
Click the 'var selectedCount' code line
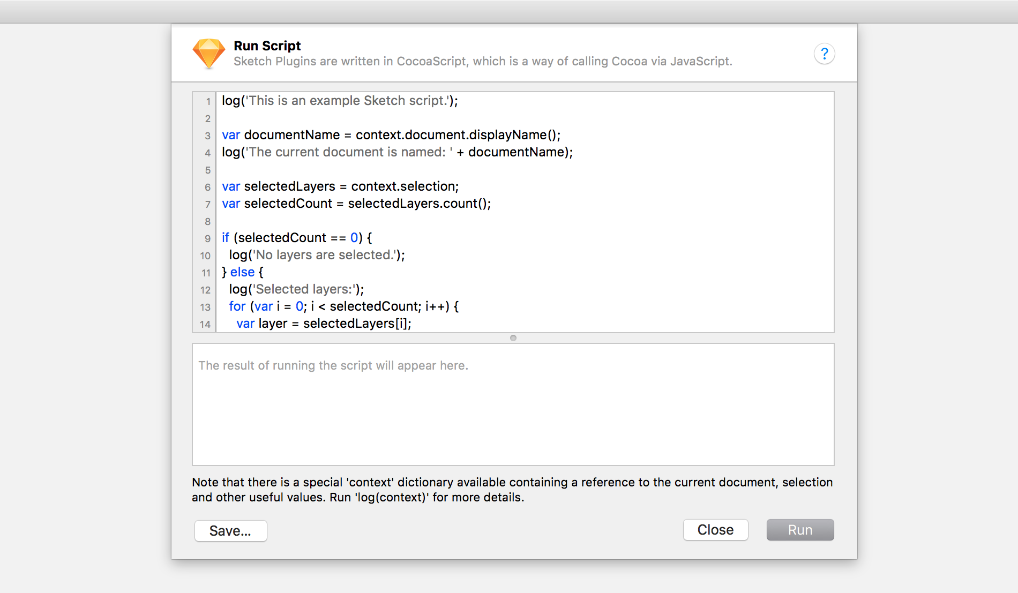356,204
